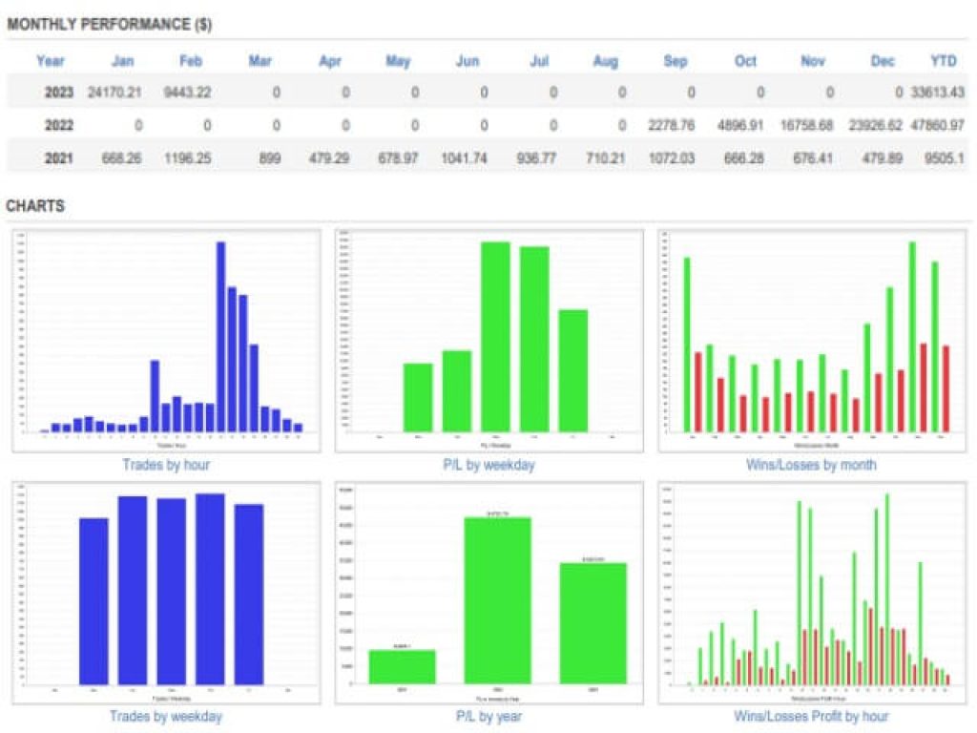This screenshot has width=977, height=733.
Task: Select the Jan column header
Action: (x=123, y=61)
